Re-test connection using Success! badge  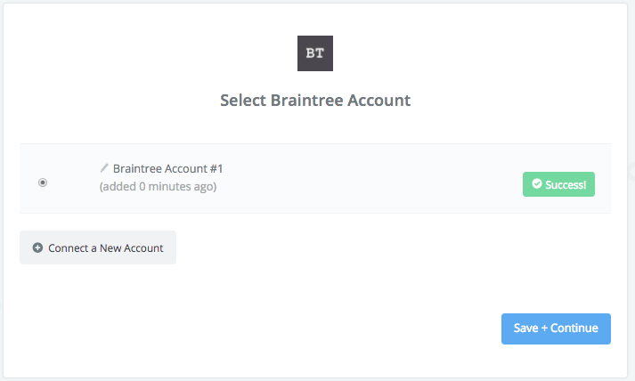(x=558, y=184)
